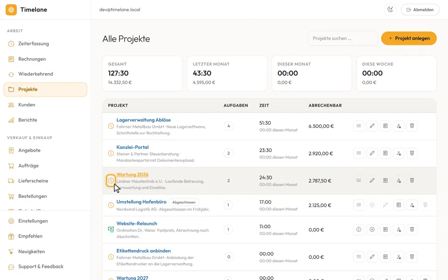The width and height of the screenshot is (448, 280).
Task: Select Wiederkehrend in the sidebar
Action: pyautogui.click(x=45, y=74)
